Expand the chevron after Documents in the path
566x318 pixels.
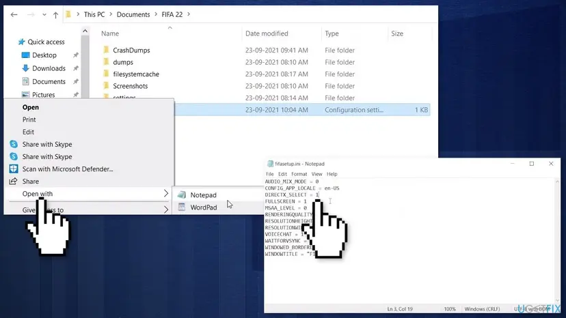click(156, 14)
